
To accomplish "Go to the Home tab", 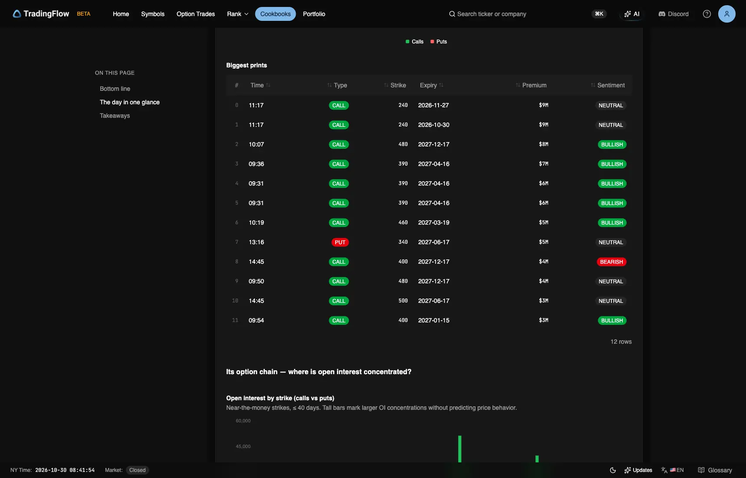I will click(x=121, y=14).
